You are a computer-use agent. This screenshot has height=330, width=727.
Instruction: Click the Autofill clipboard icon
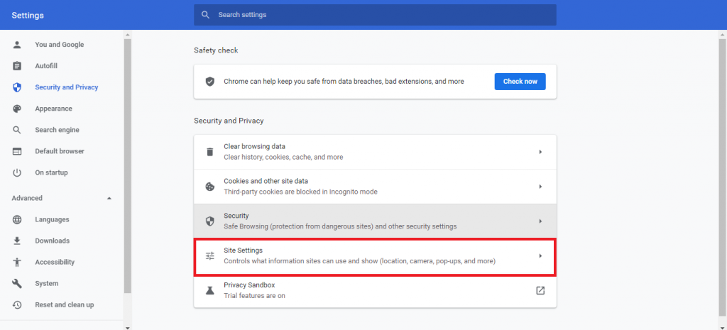pos(17,66)
